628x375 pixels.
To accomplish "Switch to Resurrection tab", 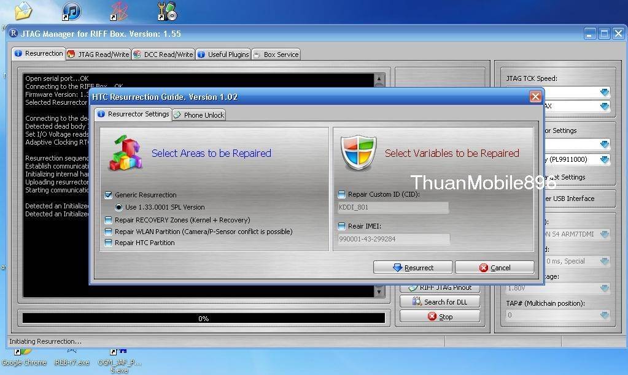I will coord(39,53).
